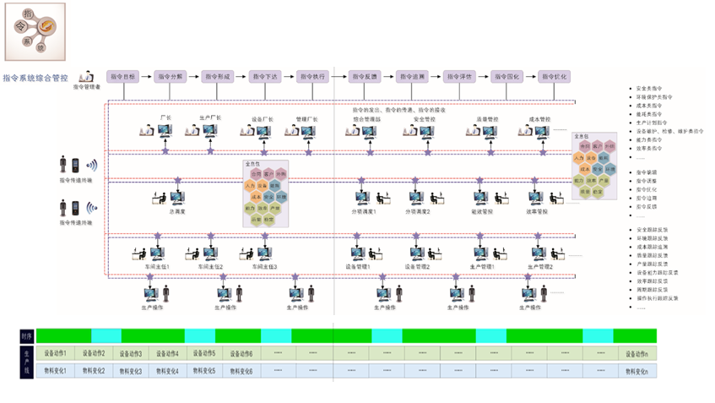Click the 安全管控 workstation icon
Screen dimensions: 715x403
tap(424, 133)
